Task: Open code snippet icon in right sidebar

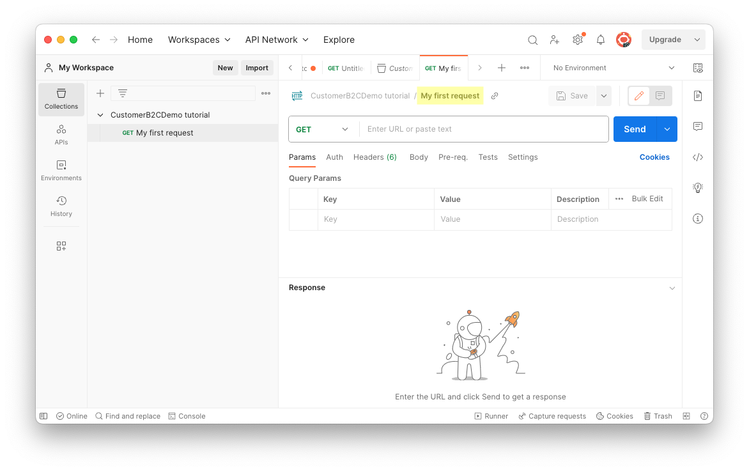Action: [x=698, y=157]
